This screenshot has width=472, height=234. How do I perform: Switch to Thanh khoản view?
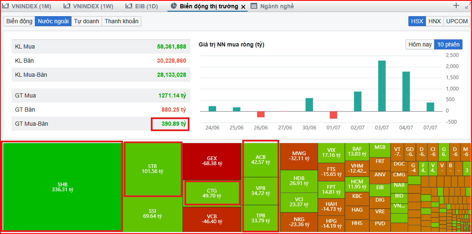(x=122, y=21)
